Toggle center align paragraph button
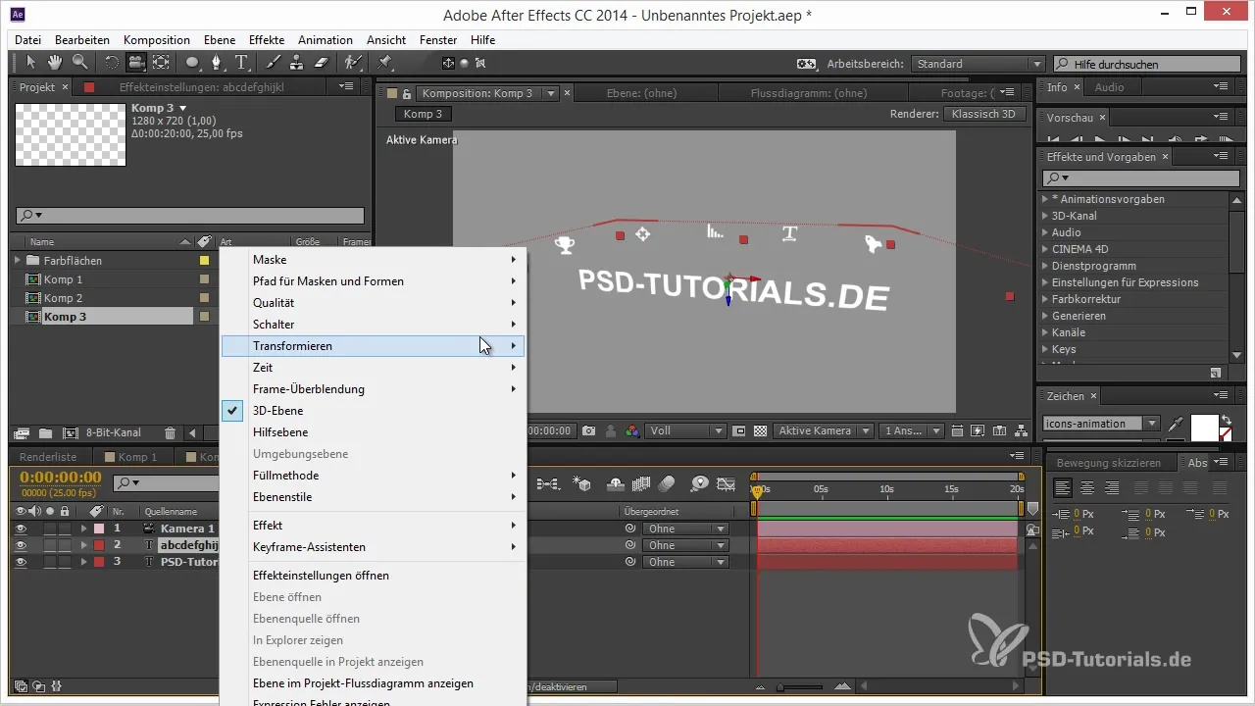Viewport: 1255px width, 706px height. coord(1087,487)
